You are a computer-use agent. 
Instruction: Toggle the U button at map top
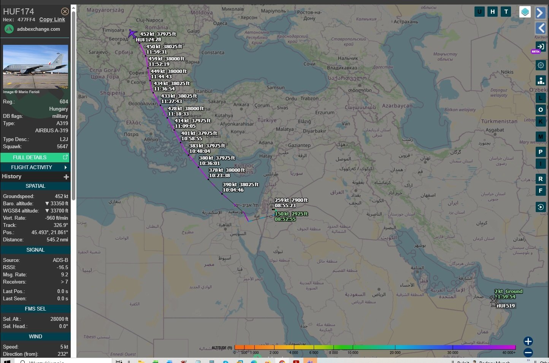coord(479,12)
